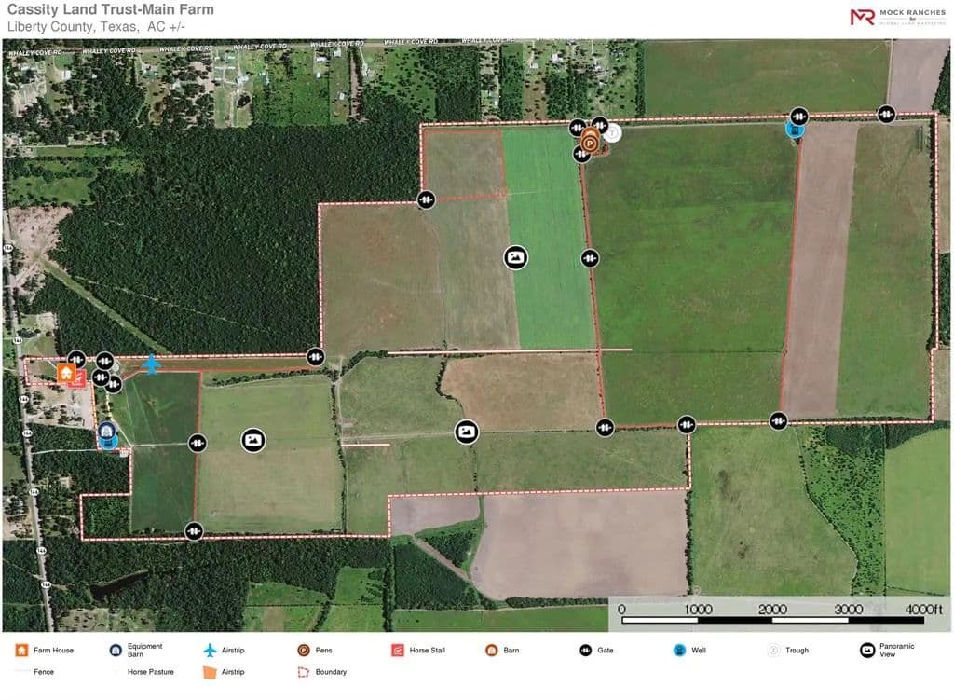954x700 pixels.
Task: Click the Farm House icon in the legend
Action: click(20, 651)
